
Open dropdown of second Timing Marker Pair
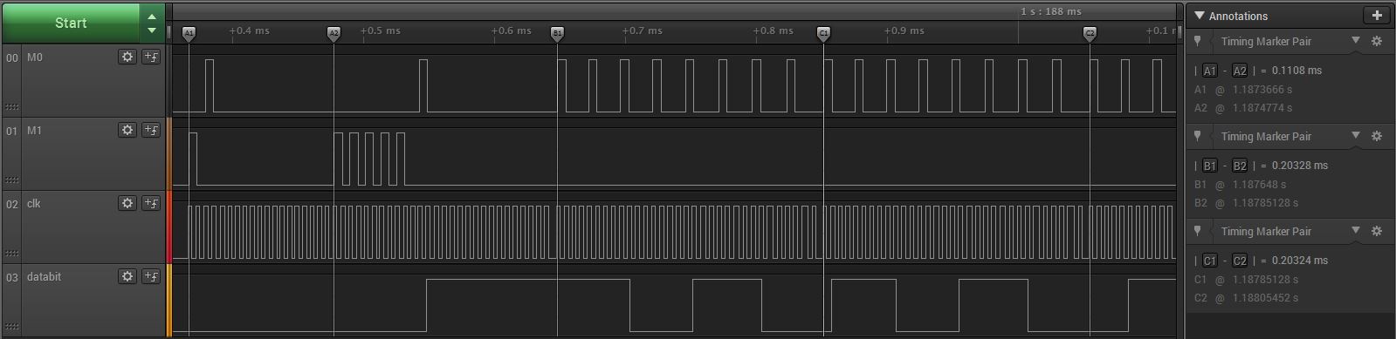1356,136
